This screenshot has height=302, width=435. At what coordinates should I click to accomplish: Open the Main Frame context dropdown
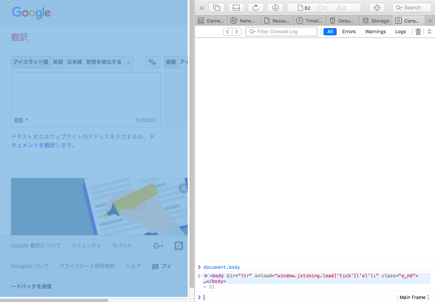pyautogui.click(x=415, y=297)
